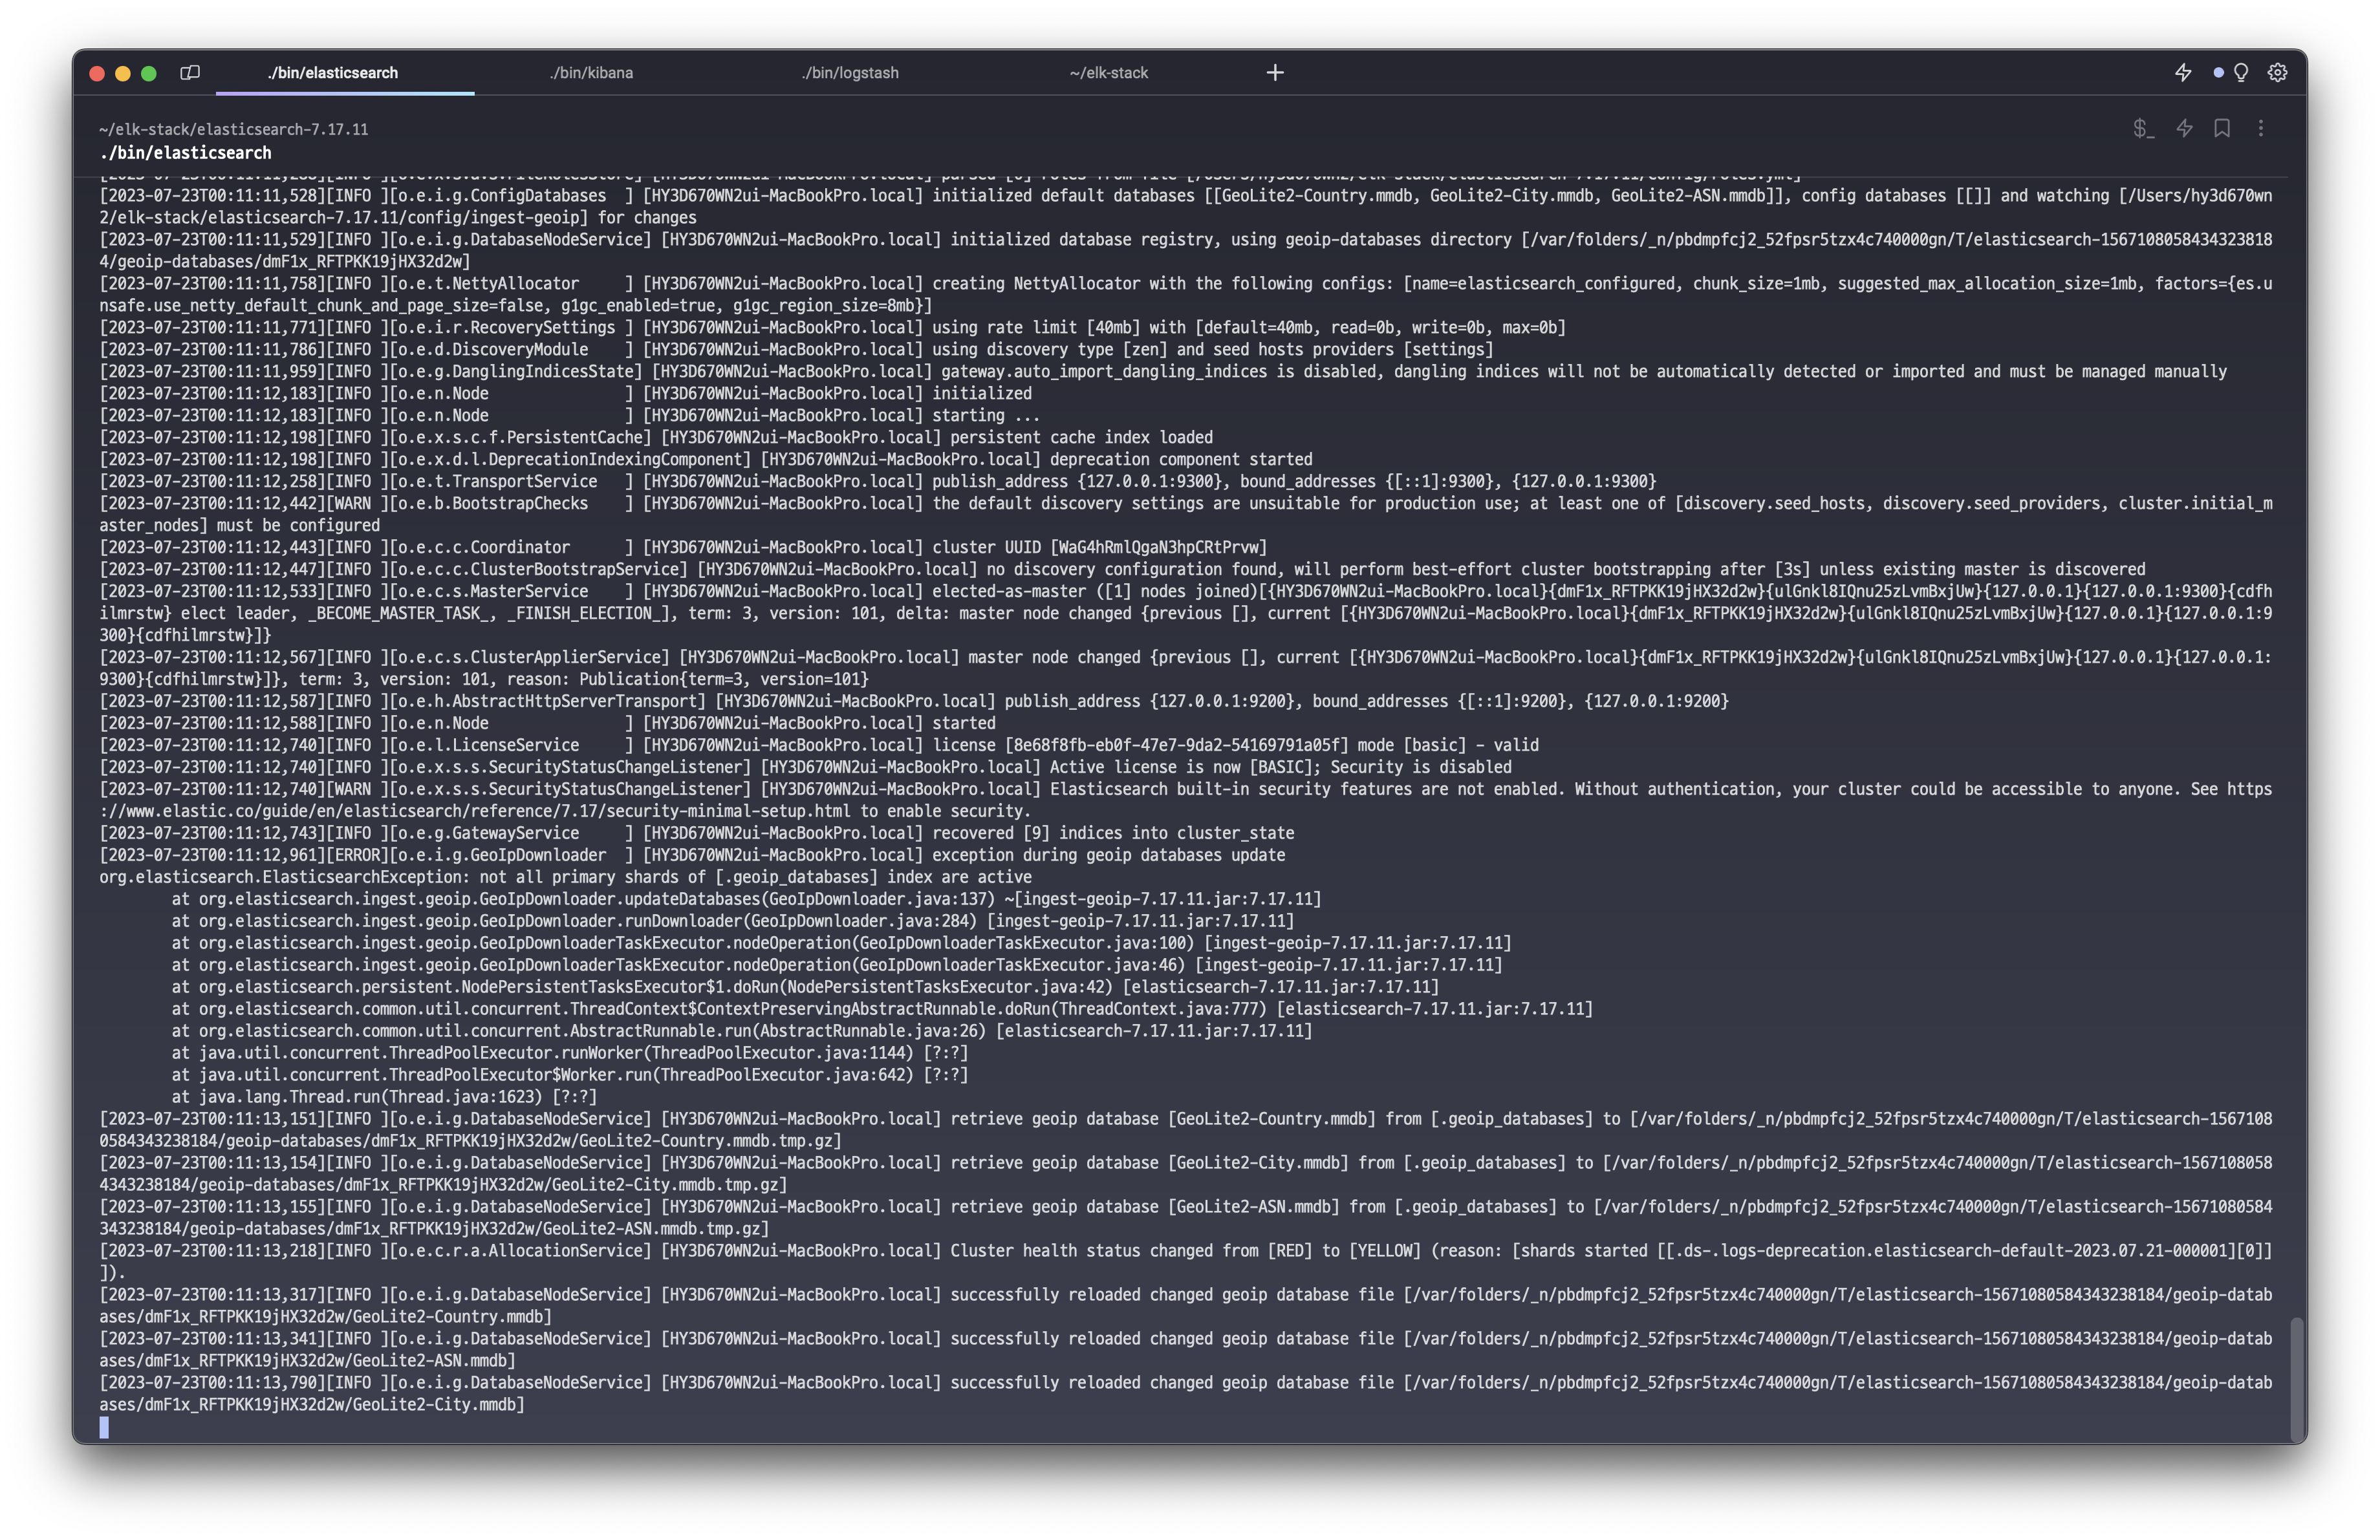Open the ~/elk-stack tab
This screenshot has width=2380, height=1540.
pyautogui.click(x=1108, y=73)
